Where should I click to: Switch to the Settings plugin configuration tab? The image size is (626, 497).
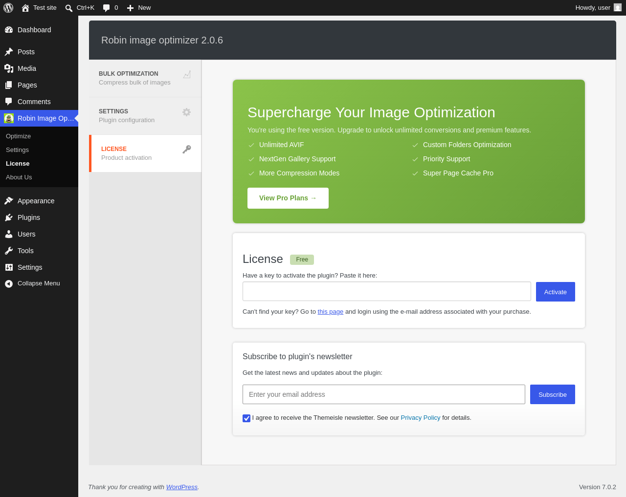145,116
